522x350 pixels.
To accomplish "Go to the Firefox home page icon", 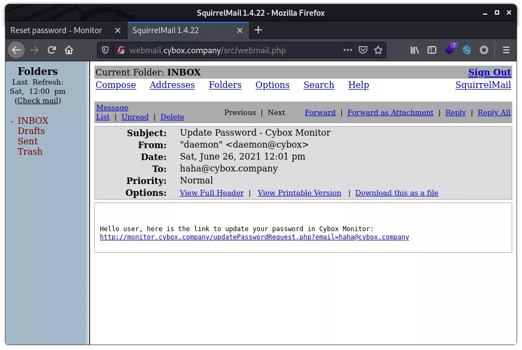I will tap(69, 50).
